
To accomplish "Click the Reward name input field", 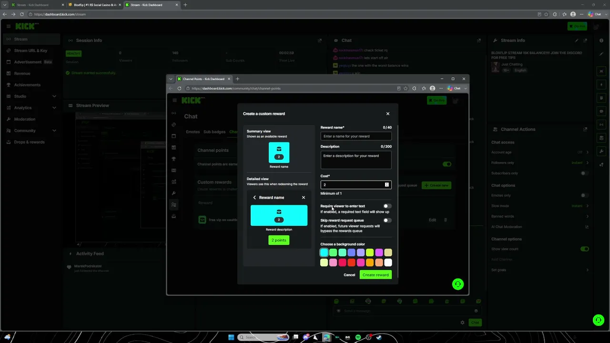I will (x=356, y=136).
